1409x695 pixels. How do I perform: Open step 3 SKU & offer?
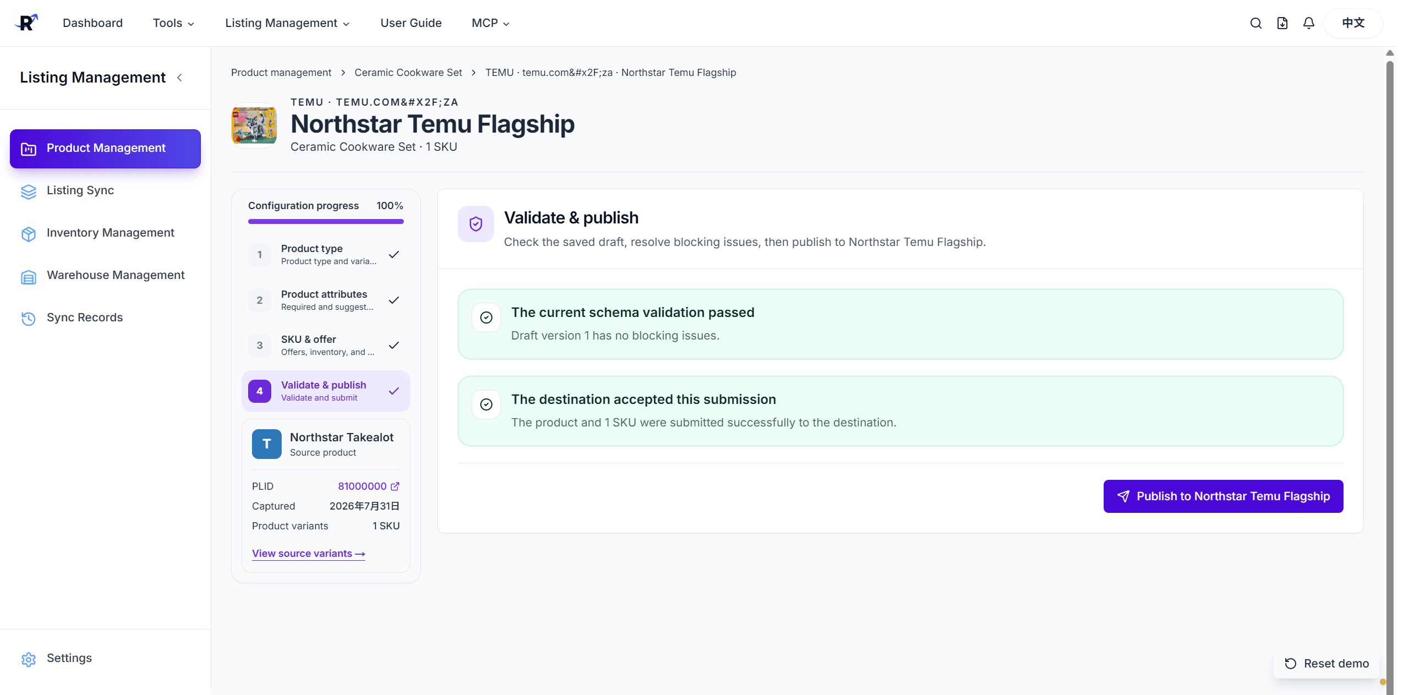326,346
